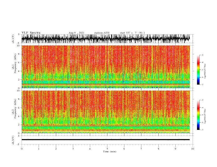217x167 pixels.
Task: Click the "-3" label on ch.1 colorbar
Action: click(202, 55)
